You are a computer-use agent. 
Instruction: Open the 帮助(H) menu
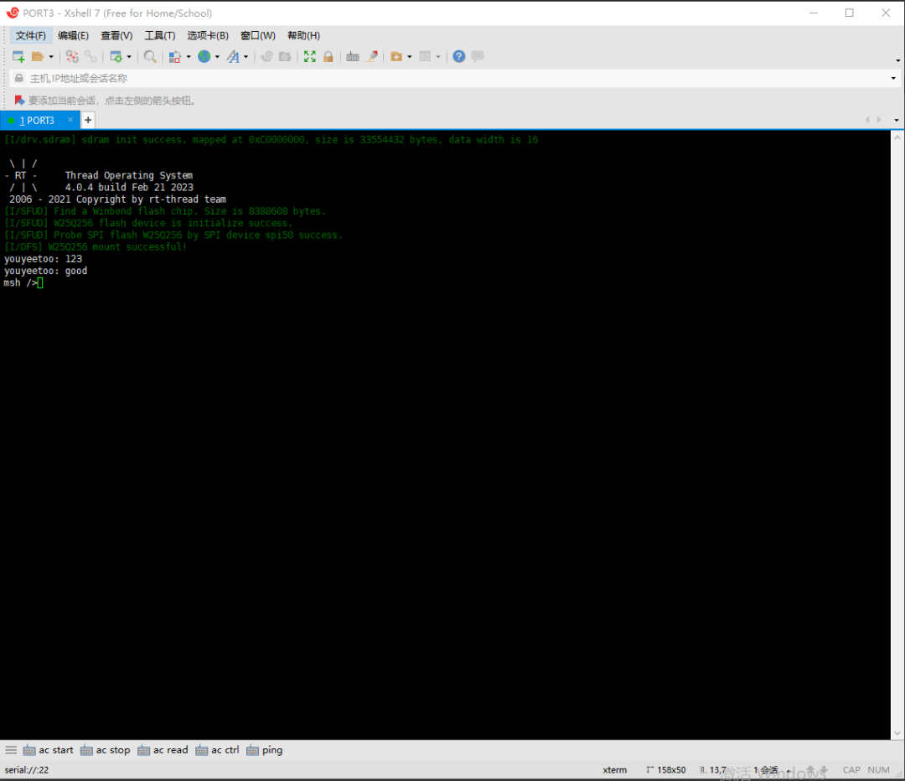click(303, 36)
